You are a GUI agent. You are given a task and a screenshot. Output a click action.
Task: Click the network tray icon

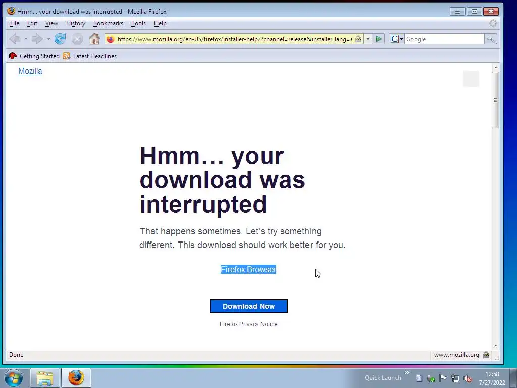tap(455, 378)
